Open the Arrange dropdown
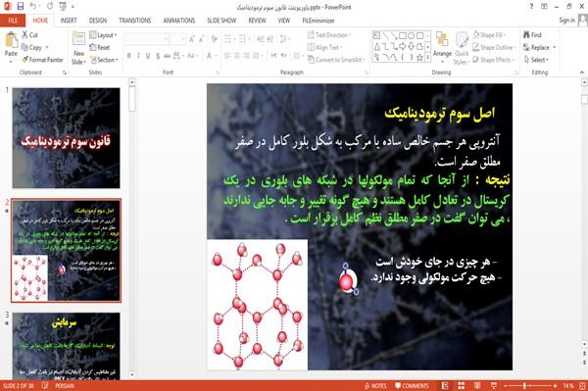The width and height of the screenshot is (588, 391). pyautogui.click(x=442, y=46)
